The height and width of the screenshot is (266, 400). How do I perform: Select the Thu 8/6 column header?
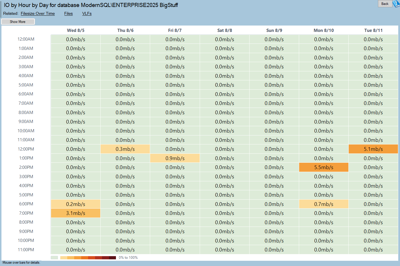pyautogui.click(x=126, y=30)
